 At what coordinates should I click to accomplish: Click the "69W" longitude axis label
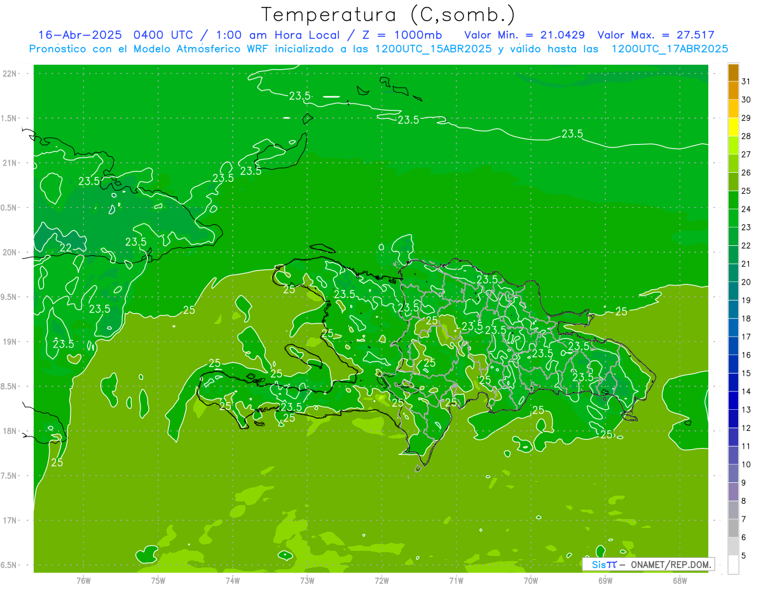pyautogui.click(x=605, y=580)
